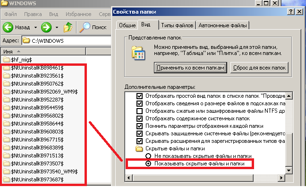Switch to the Автономные файлы tab

223,25
